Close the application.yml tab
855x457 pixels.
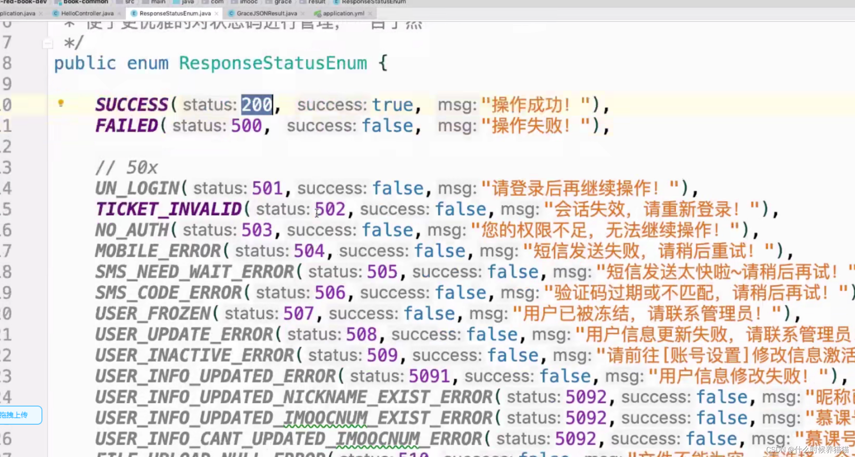point(370,13)
